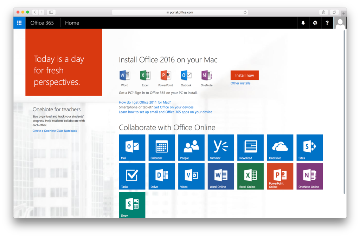This screenshot has height=237, width=360.
Task: Open the OneDrive tile
Action: click(x=280, y=147)
